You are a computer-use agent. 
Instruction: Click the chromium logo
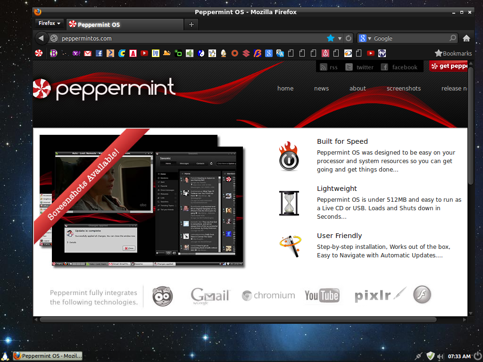[x=268, y=296]
